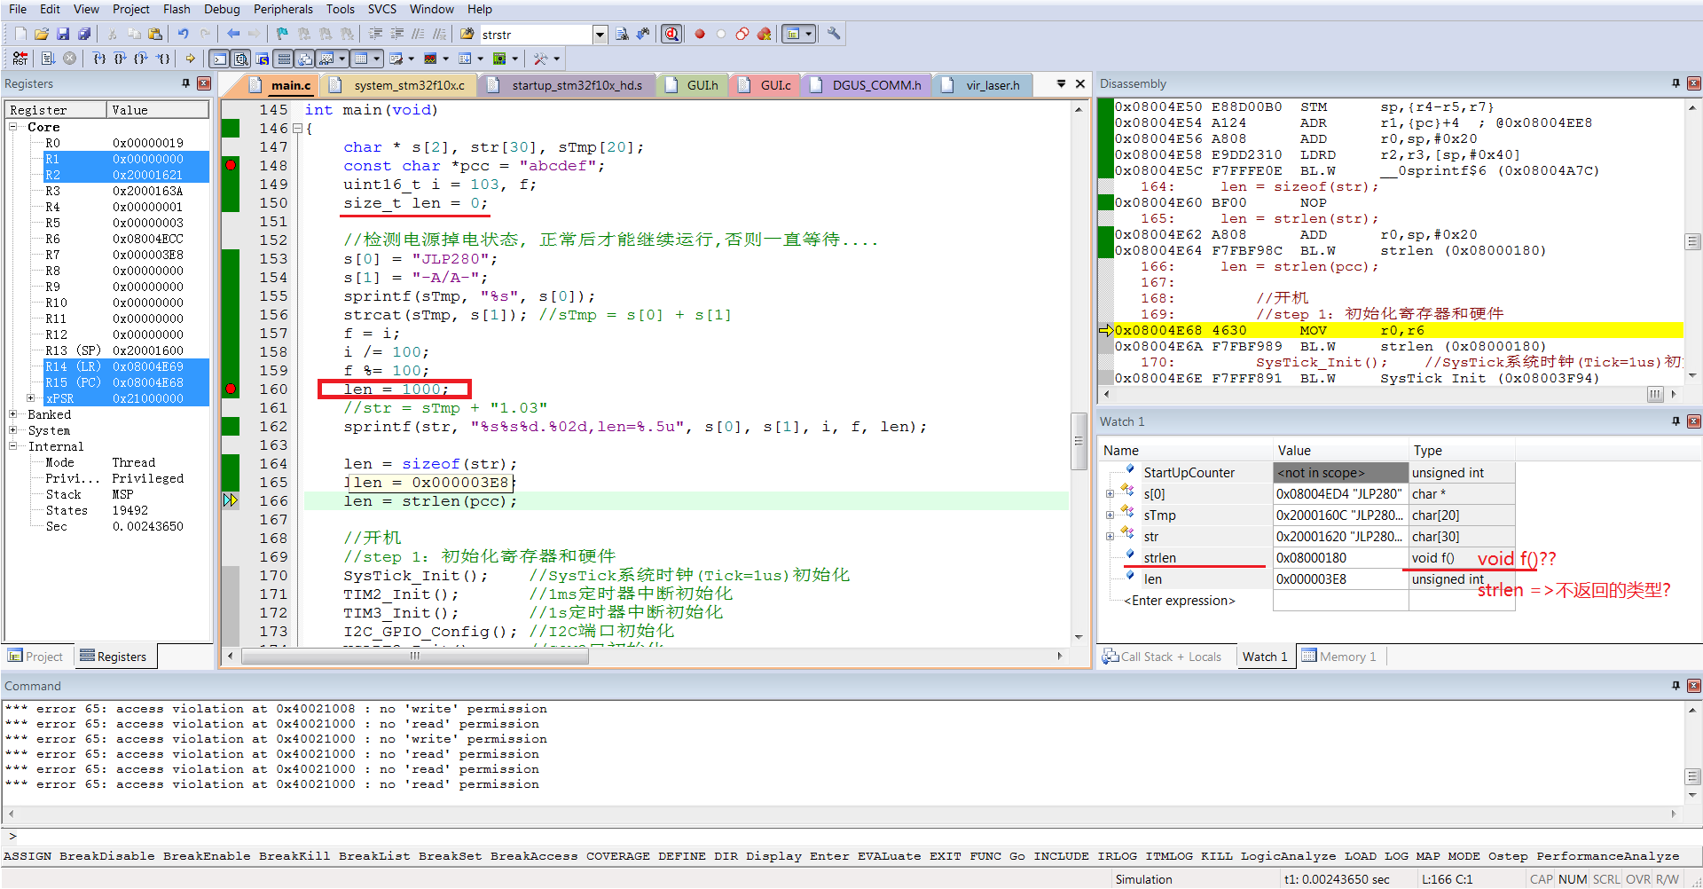Click the Run to Cursor Line icon
This screenshot has width=1703, height=889.
(162, 59)
